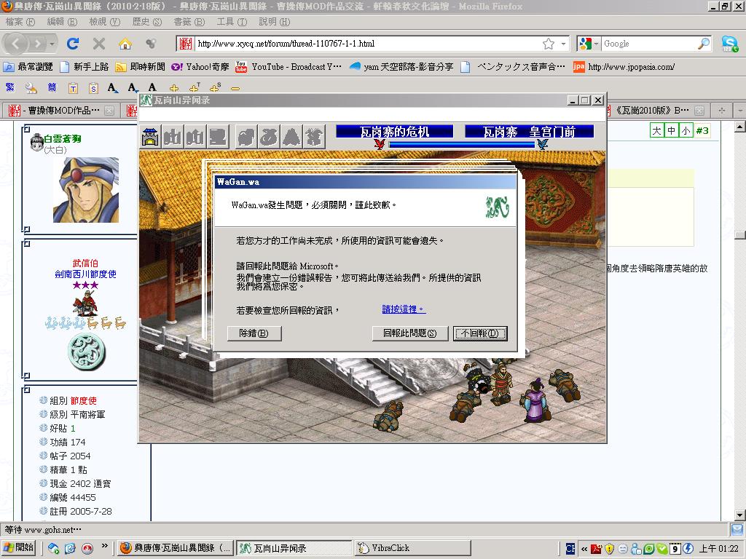
Task: Open the URL history dropdown arrow
Action: click(564, 44)
